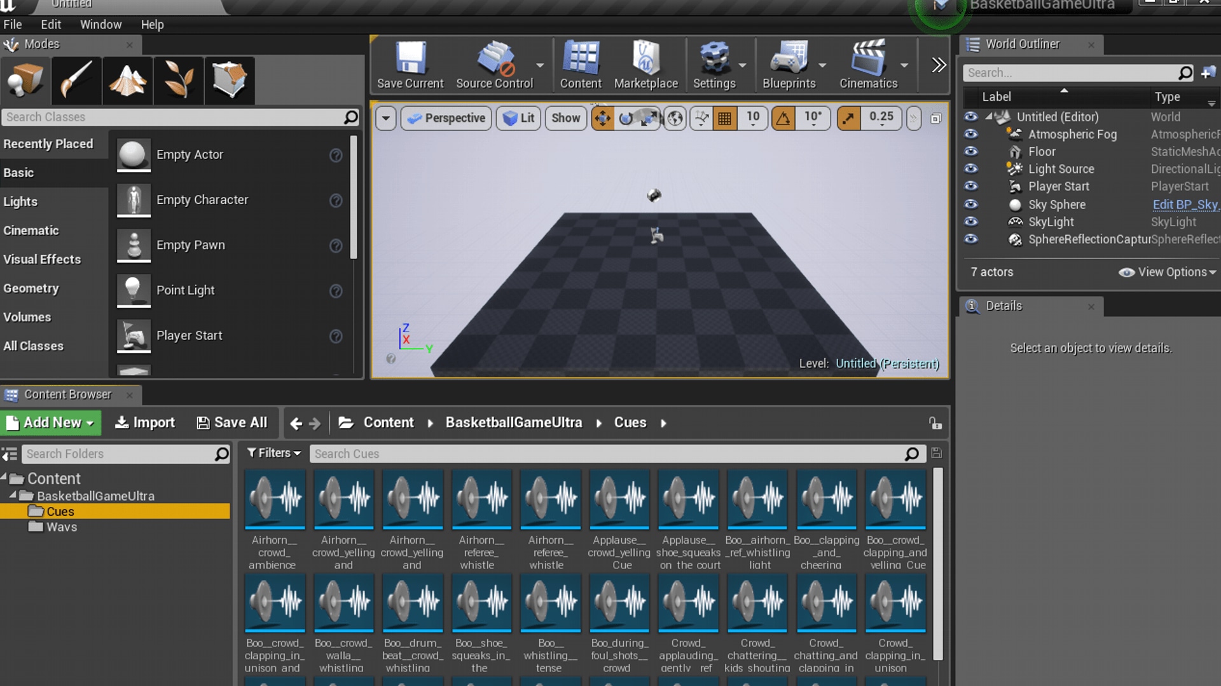
Task: Toggle grid snapping in viewport
Action: coord(724,118)
